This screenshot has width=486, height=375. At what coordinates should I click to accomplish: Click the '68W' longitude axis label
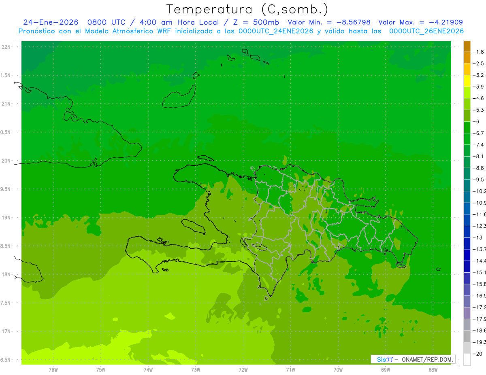coord(433,369)
